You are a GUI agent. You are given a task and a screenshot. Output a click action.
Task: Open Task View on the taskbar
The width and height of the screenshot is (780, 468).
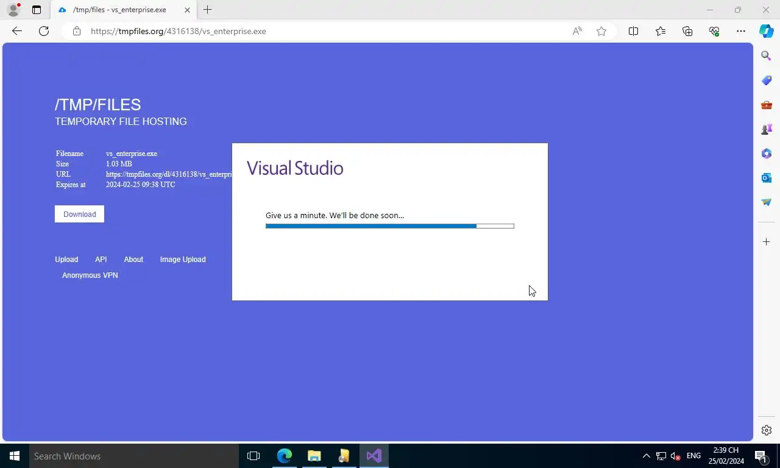[253, 456]
